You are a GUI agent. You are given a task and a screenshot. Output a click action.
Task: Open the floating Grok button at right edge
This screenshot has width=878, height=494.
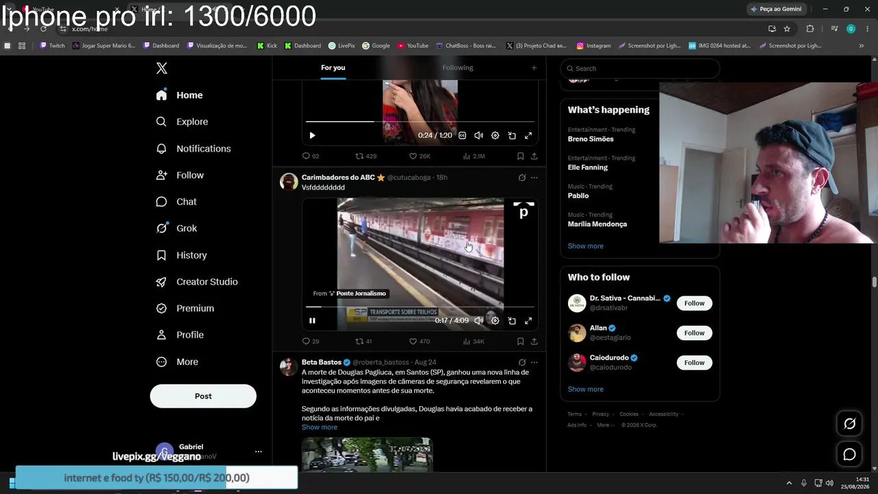tap(849, 424)
